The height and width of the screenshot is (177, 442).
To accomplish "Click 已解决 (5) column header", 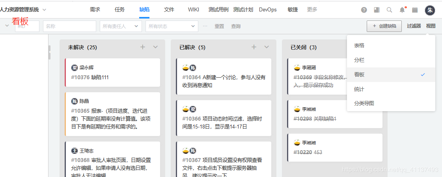I will point(192,47).
